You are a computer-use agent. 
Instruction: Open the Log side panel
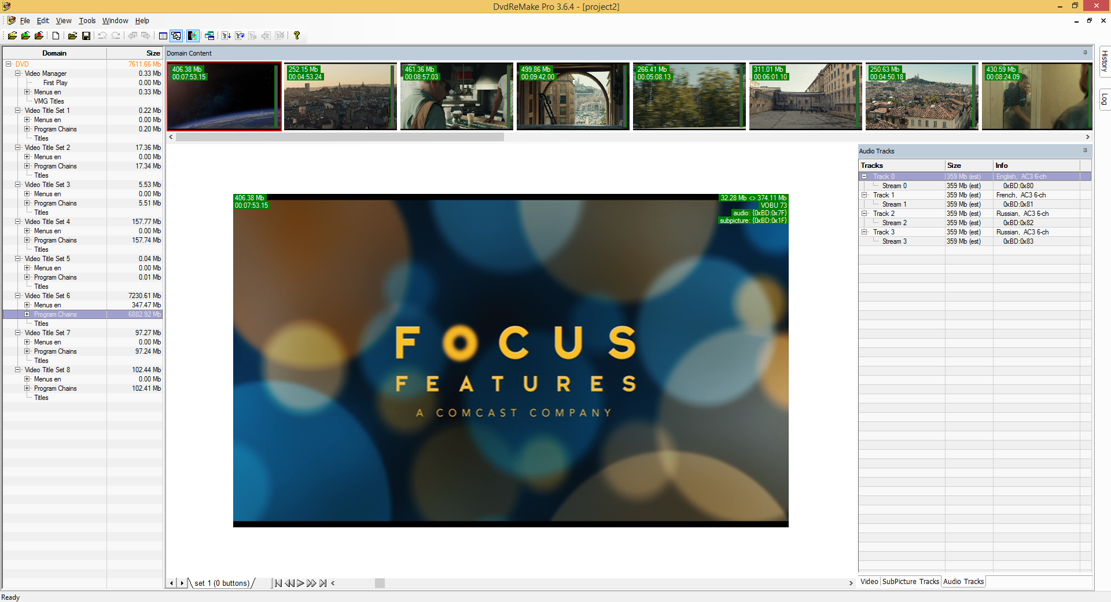tap(1105, 100)
